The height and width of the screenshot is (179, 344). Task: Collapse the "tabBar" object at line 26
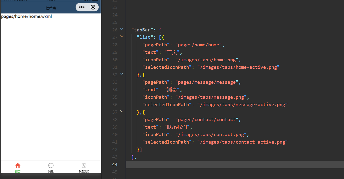(122, 29)
